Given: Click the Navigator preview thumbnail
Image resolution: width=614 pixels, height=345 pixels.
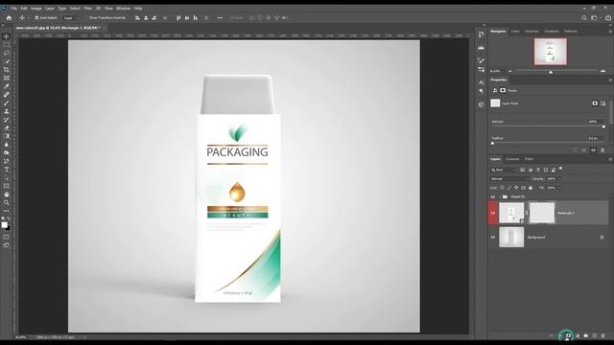Looking at the screenshot, I should (551, 52).
